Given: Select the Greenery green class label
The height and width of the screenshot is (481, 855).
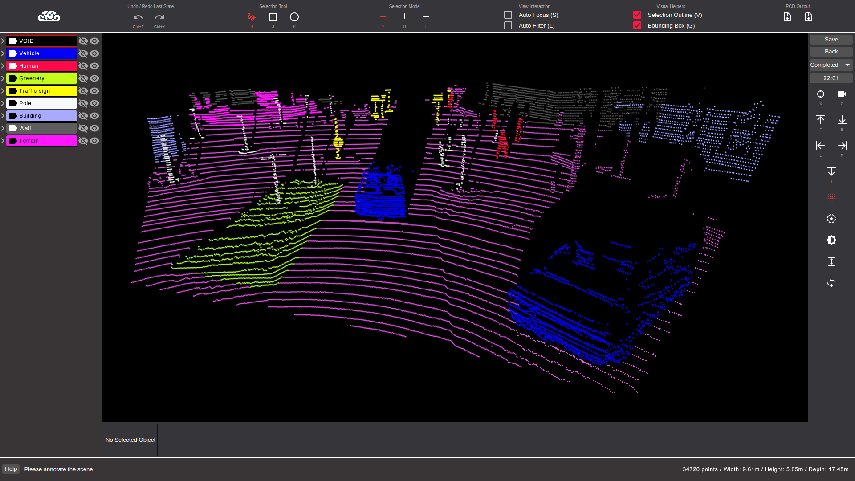Looking at the screenshot, I should click(x=41, y=78).
